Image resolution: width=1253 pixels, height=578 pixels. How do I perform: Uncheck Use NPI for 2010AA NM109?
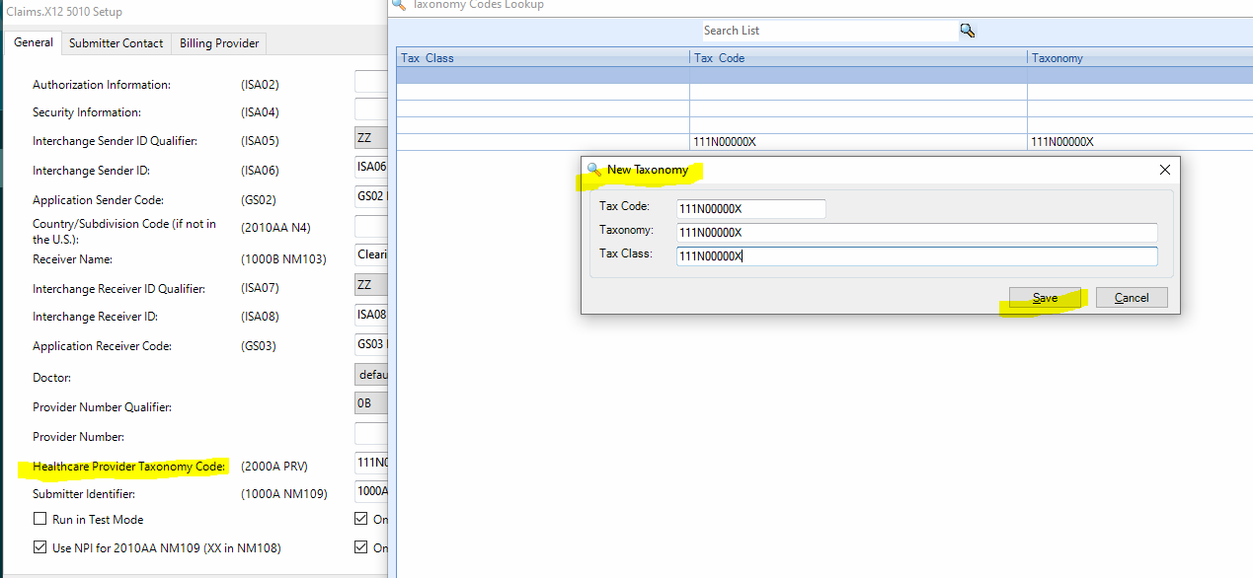40,547
